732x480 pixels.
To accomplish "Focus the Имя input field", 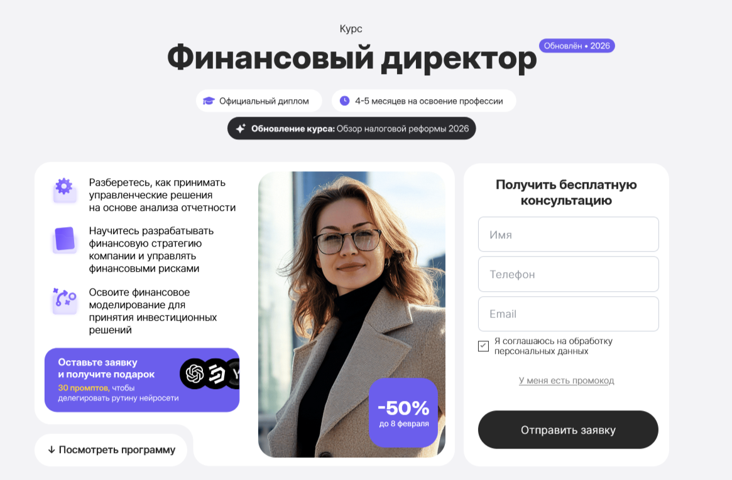I will (x=568, y=235).
